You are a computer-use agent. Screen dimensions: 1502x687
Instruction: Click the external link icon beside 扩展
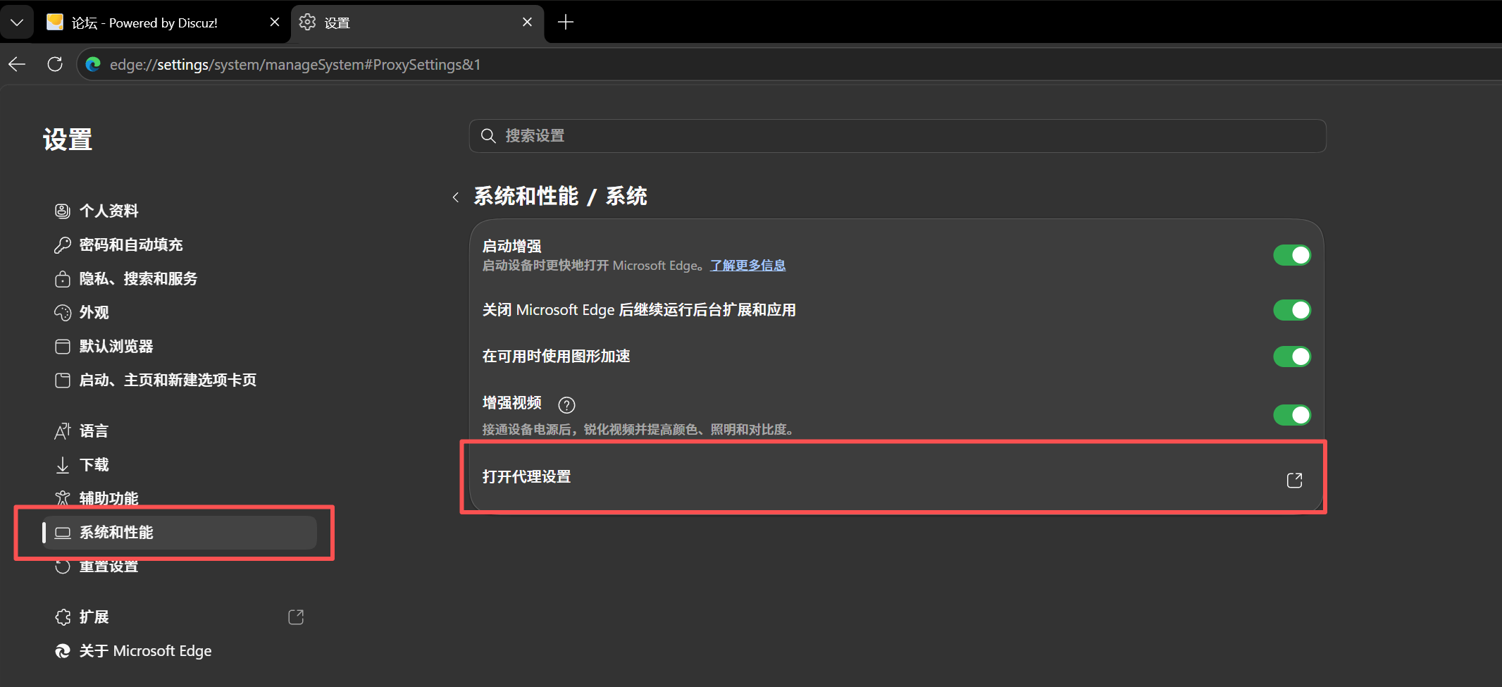296,617
